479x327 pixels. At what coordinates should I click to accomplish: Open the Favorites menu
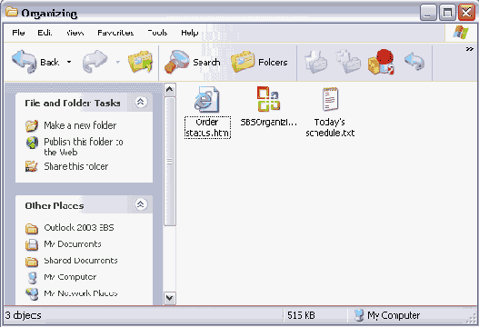click(x=115, y=33)
